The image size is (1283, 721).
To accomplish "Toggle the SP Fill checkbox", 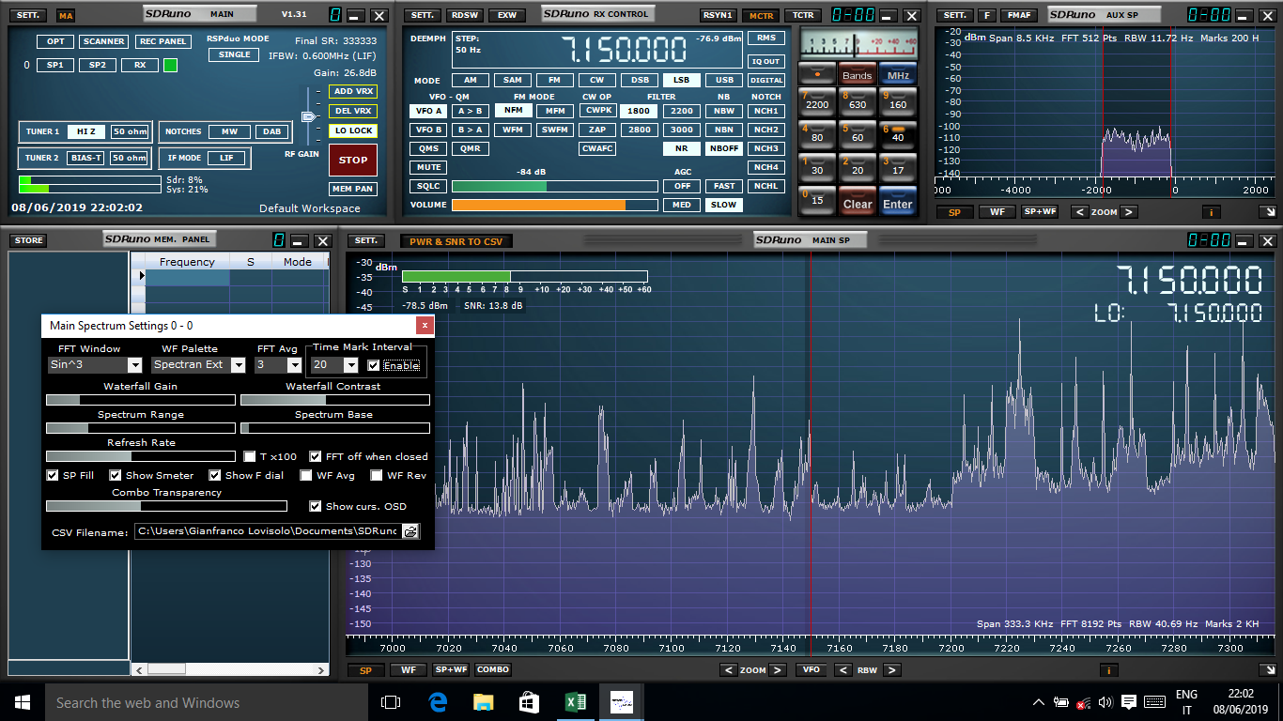I will pos(53,475).
